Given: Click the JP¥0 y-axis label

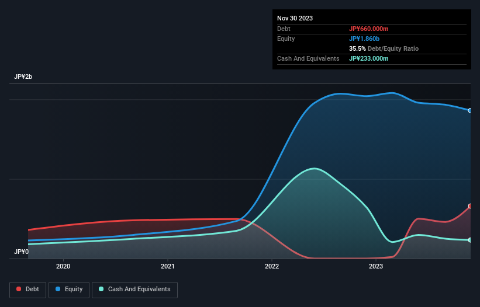Looking at the screenshot, I should coord(21,252).
